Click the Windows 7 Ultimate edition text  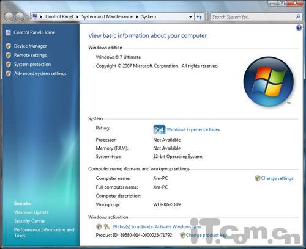pyautogui.click(x=118, y=57)
